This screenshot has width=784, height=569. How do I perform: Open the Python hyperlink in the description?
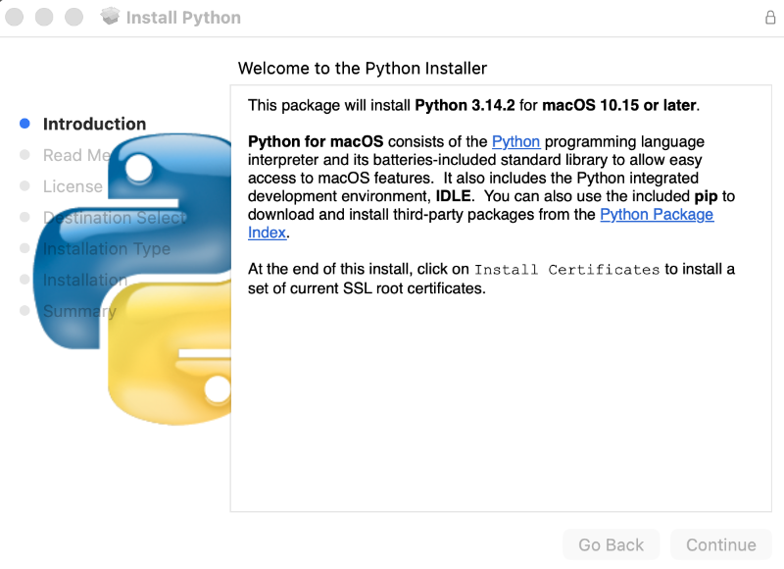[516, 141]
